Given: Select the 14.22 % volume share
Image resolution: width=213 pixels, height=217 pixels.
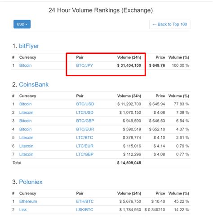Looking at the screenshot, I should pyautogui.click(x=181, y=210).
